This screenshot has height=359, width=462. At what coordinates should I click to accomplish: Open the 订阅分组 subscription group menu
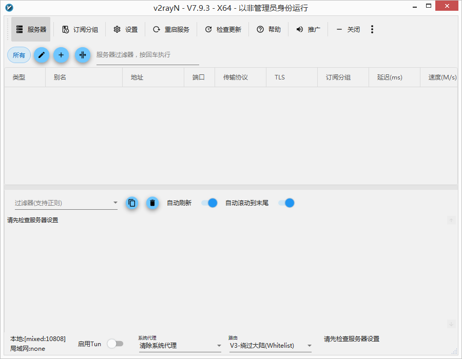pyautogui.click(x=80, y=29)
